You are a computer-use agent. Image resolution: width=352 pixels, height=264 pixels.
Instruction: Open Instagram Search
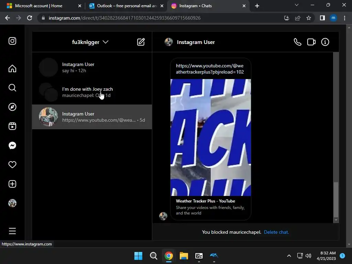click(12, 88)
